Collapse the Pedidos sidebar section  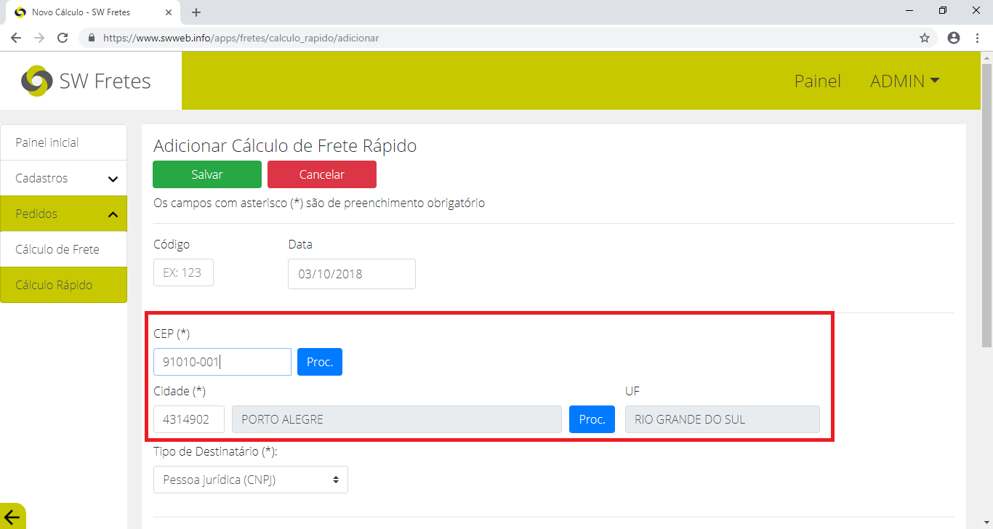[63, 214]
